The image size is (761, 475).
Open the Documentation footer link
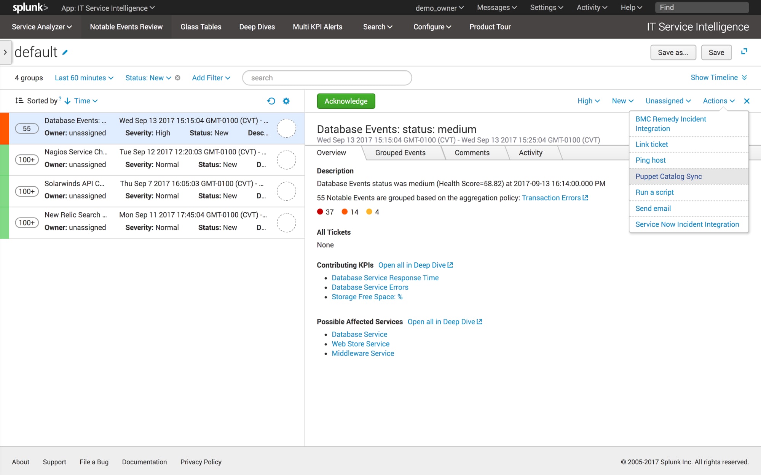(x=144, y=462)
